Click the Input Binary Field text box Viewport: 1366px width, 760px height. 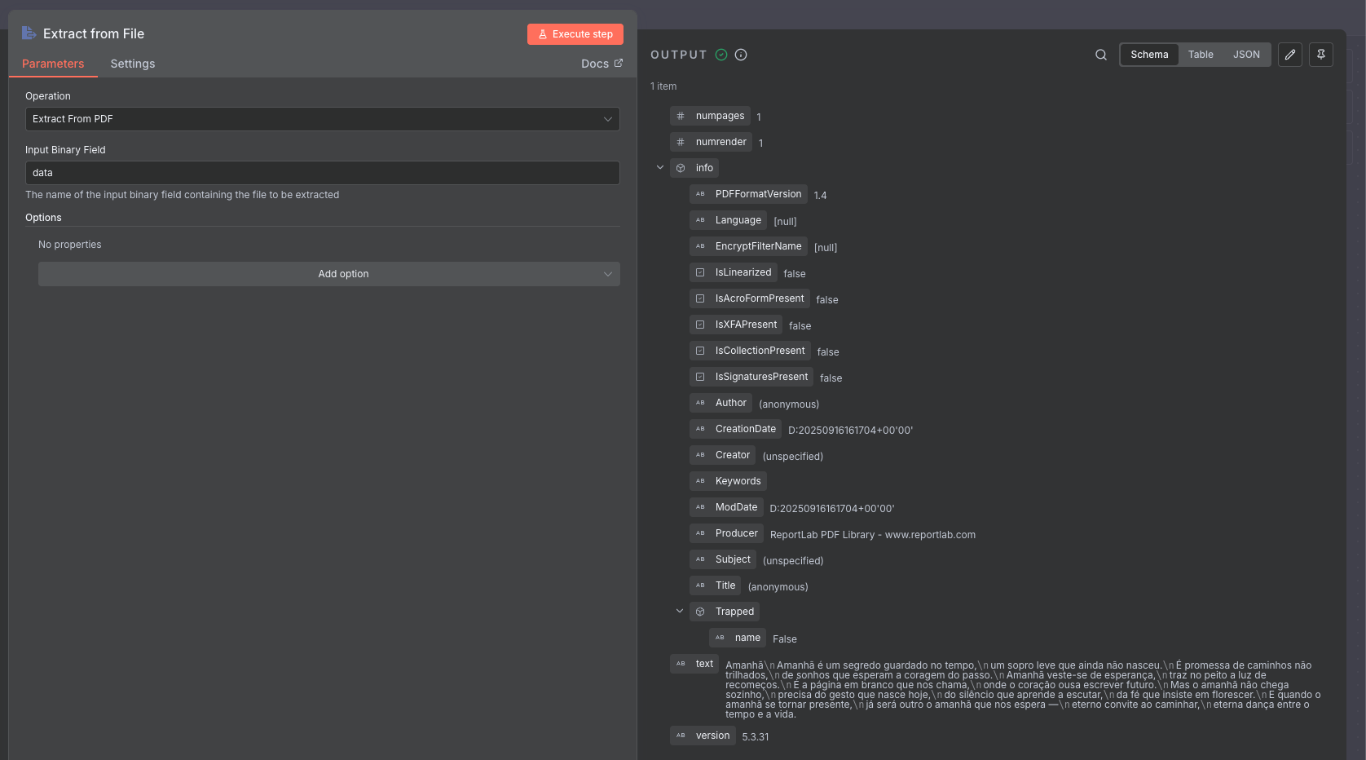click(x=322, y=173)
